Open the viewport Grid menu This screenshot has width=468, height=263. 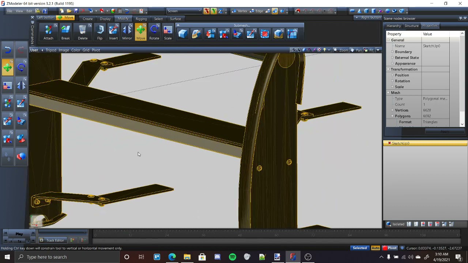coord(86,50)
